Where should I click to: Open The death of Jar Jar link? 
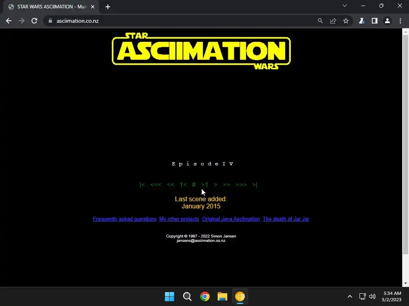[286, 219]
